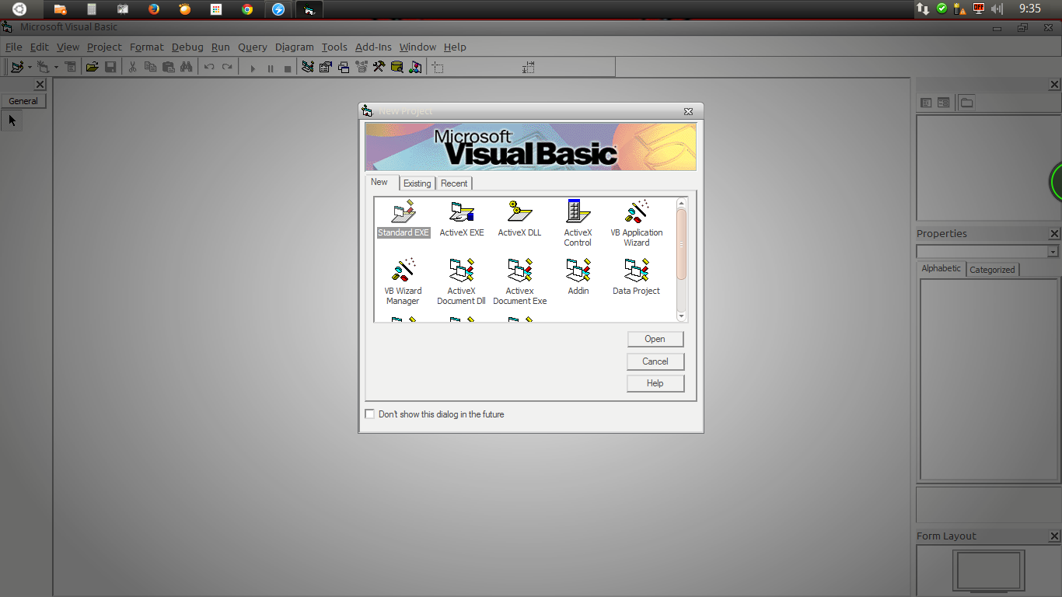Click the Add Standard EXE Project toolbar icon
1062x597 pixels.
click(17, 68)
